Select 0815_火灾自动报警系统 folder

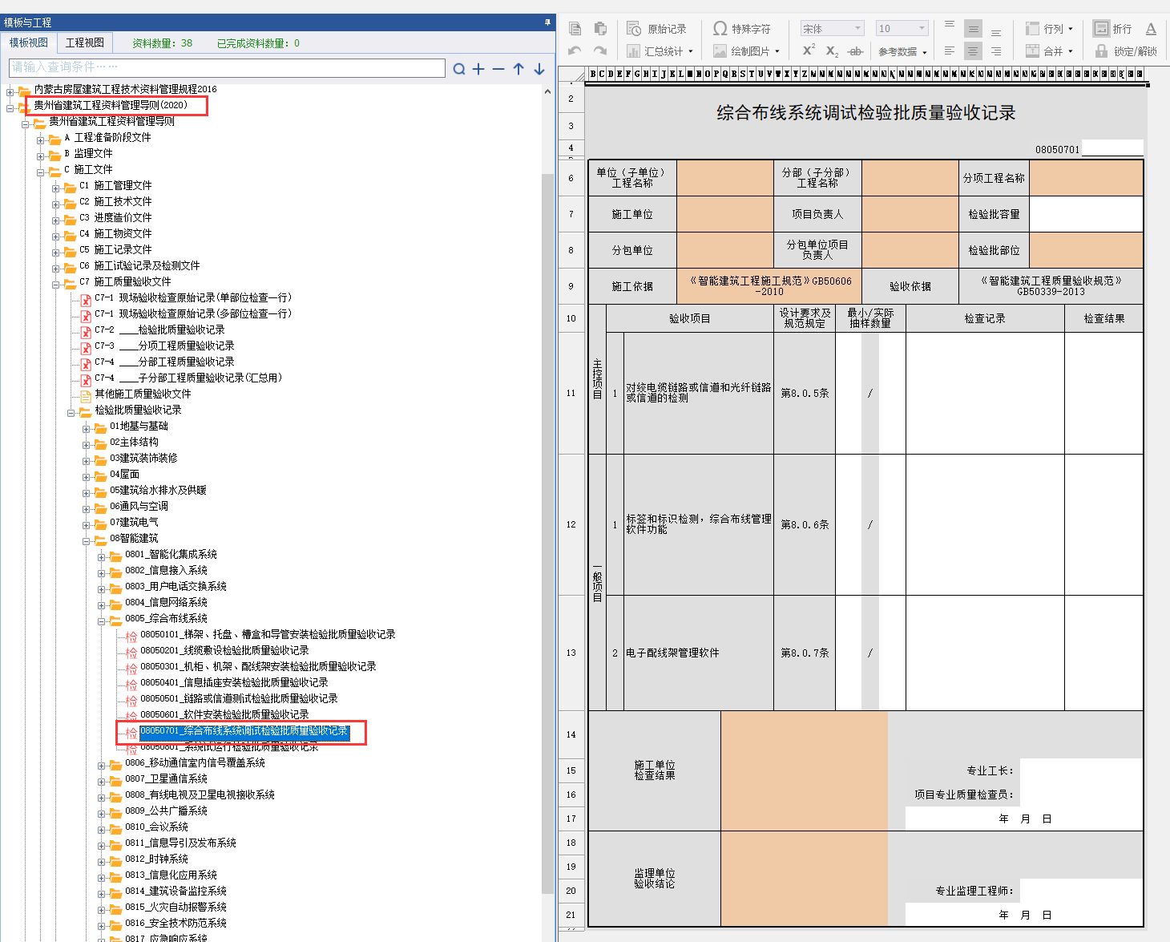point(175,907)
